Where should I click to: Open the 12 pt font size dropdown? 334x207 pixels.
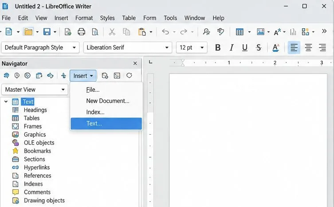(202, 47)
